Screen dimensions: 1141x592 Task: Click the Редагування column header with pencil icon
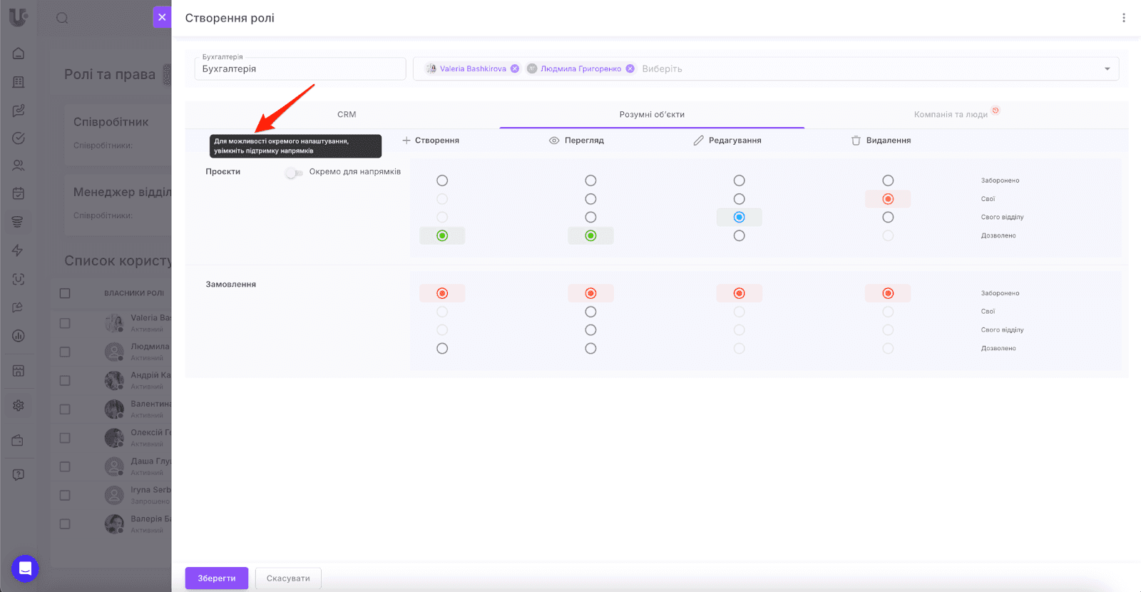[x=727, y=141]
